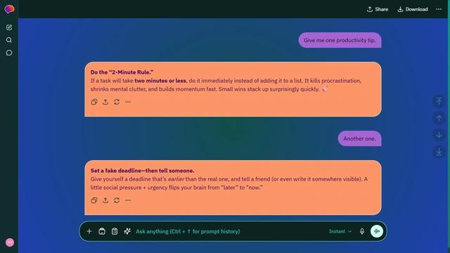Download the conversation
Screen dimensions: 450x253
click(x=413, y=9)
